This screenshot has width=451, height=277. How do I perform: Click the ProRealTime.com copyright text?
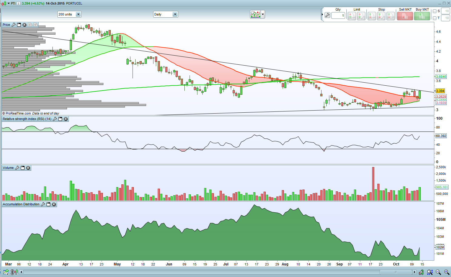[16, 113]
